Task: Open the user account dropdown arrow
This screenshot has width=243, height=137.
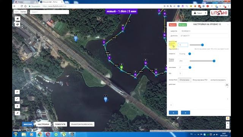Action: (205, 13)
